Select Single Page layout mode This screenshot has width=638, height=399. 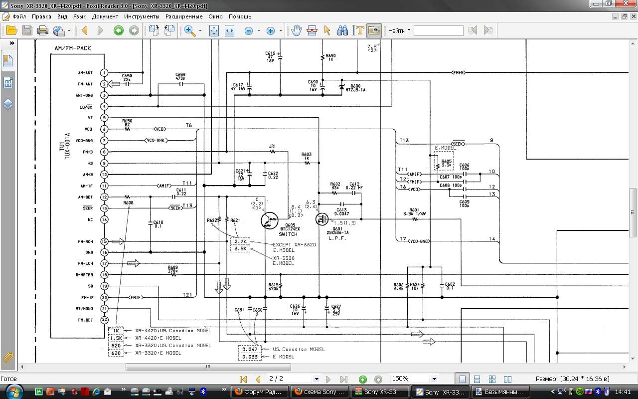pyautogui.click(x=462, y=379)
